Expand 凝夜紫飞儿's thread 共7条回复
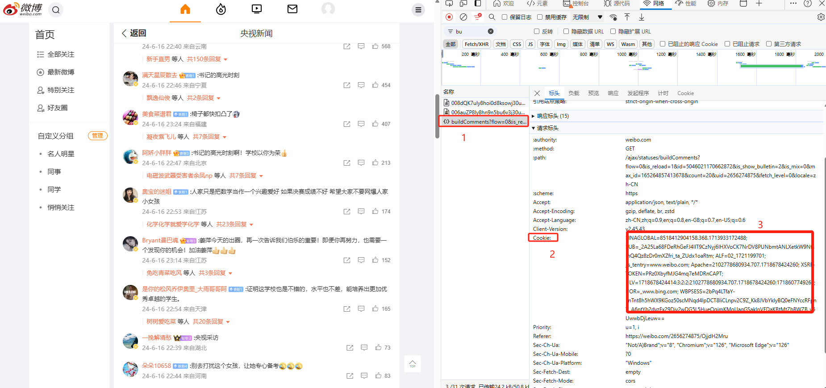This screenshot has width=826, height=388. (210, 137)
